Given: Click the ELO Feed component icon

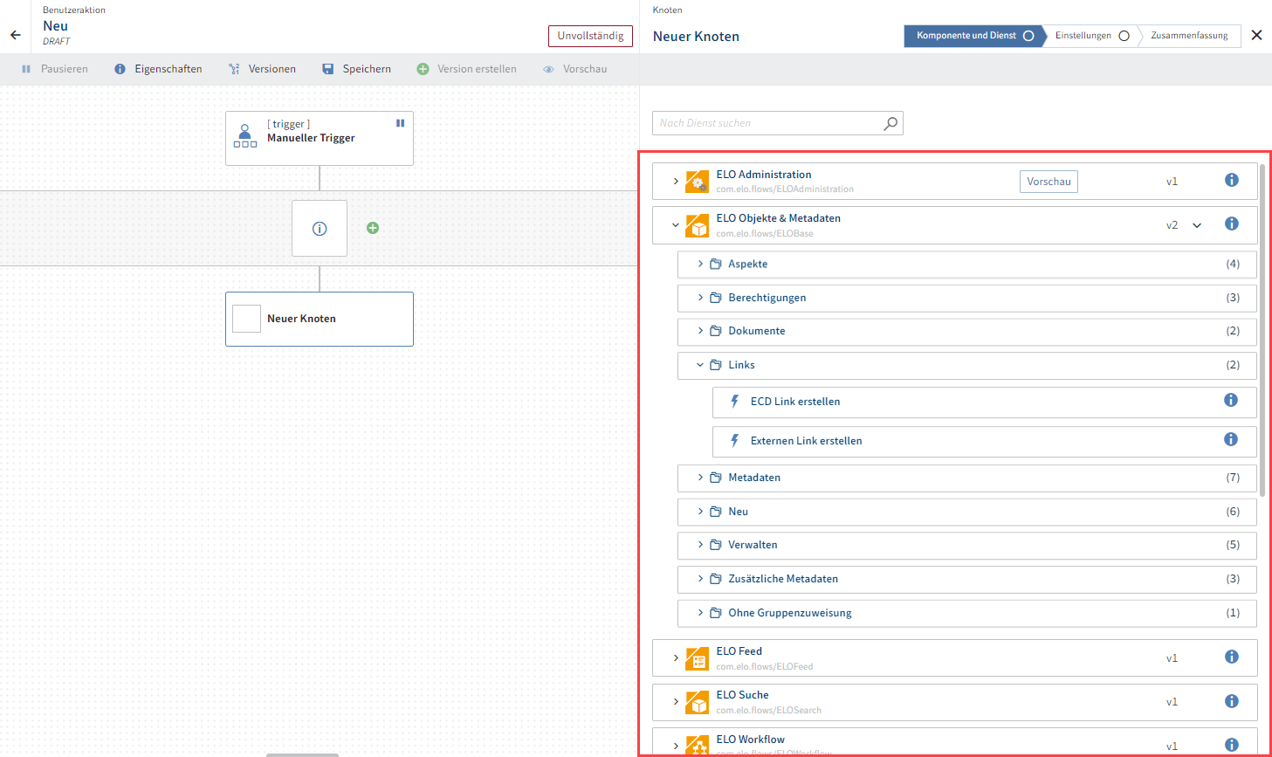Looking at the screenshot, I should (x=698, y=658).
